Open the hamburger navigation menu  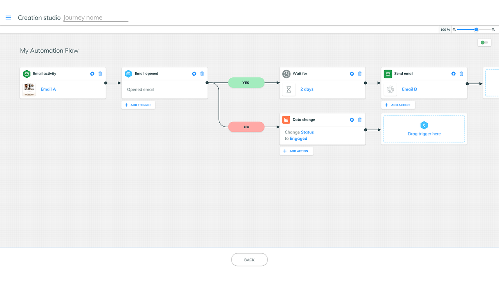coord(8,17)
